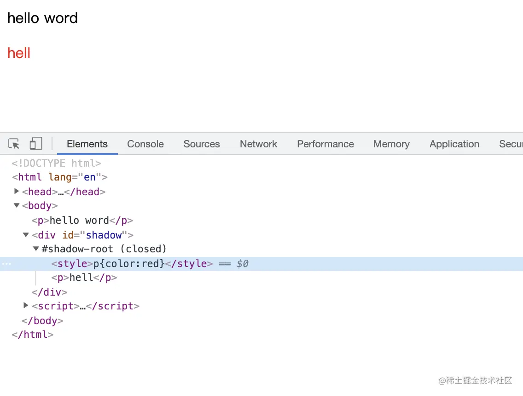Open the Sources tab
Screen dimensions: 523x396
click(202, 144)
